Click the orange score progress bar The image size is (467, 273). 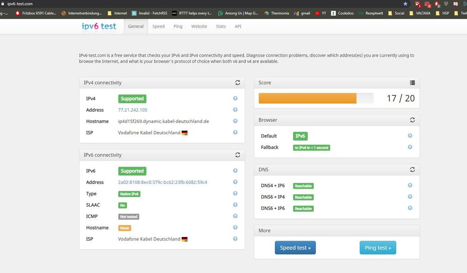click(308, 98)
